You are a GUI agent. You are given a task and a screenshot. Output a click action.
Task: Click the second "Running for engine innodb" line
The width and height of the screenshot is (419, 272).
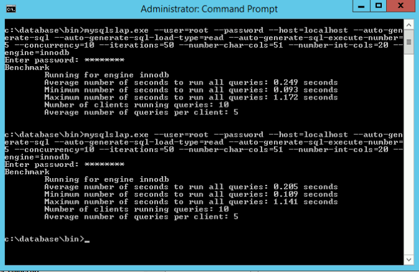pyautogui.click(x=107, y=179)
